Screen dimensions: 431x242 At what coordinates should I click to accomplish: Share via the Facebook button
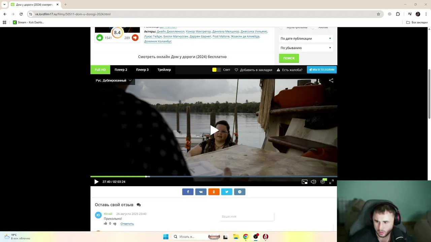point(188,192)
